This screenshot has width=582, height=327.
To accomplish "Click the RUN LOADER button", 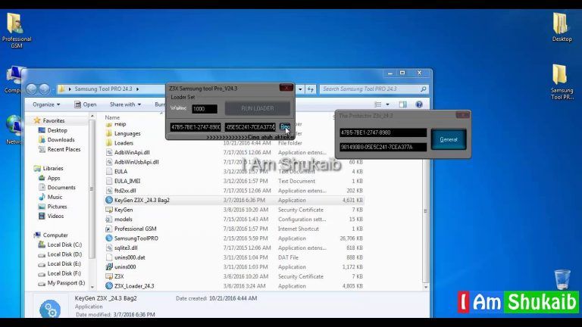I will (257, 108).
